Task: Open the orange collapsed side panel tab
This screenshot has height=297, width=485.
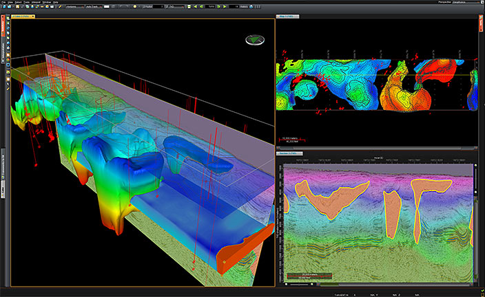Action: pyautogui.click(x=2, y=25)
